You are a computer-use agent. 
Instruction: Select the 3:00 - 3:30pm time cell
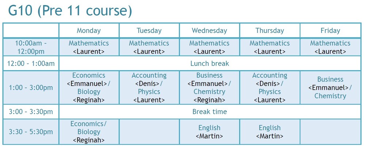click(x=31, y=112)
